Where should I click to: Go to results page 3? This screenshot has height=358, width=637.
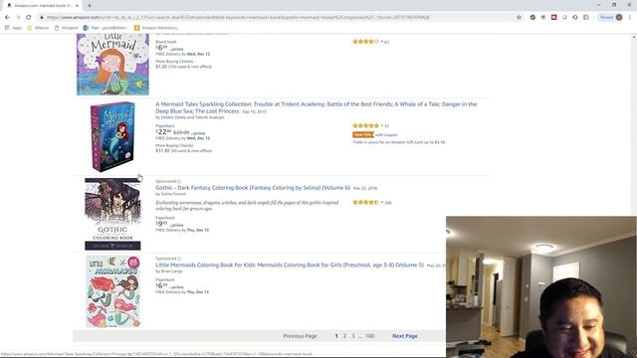tap(353, 336)
